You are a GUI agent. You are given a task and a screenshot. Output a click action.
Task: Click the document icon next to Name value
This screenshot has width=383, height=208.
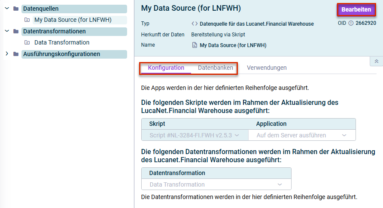pyautogui.click(x=195, y=45)
